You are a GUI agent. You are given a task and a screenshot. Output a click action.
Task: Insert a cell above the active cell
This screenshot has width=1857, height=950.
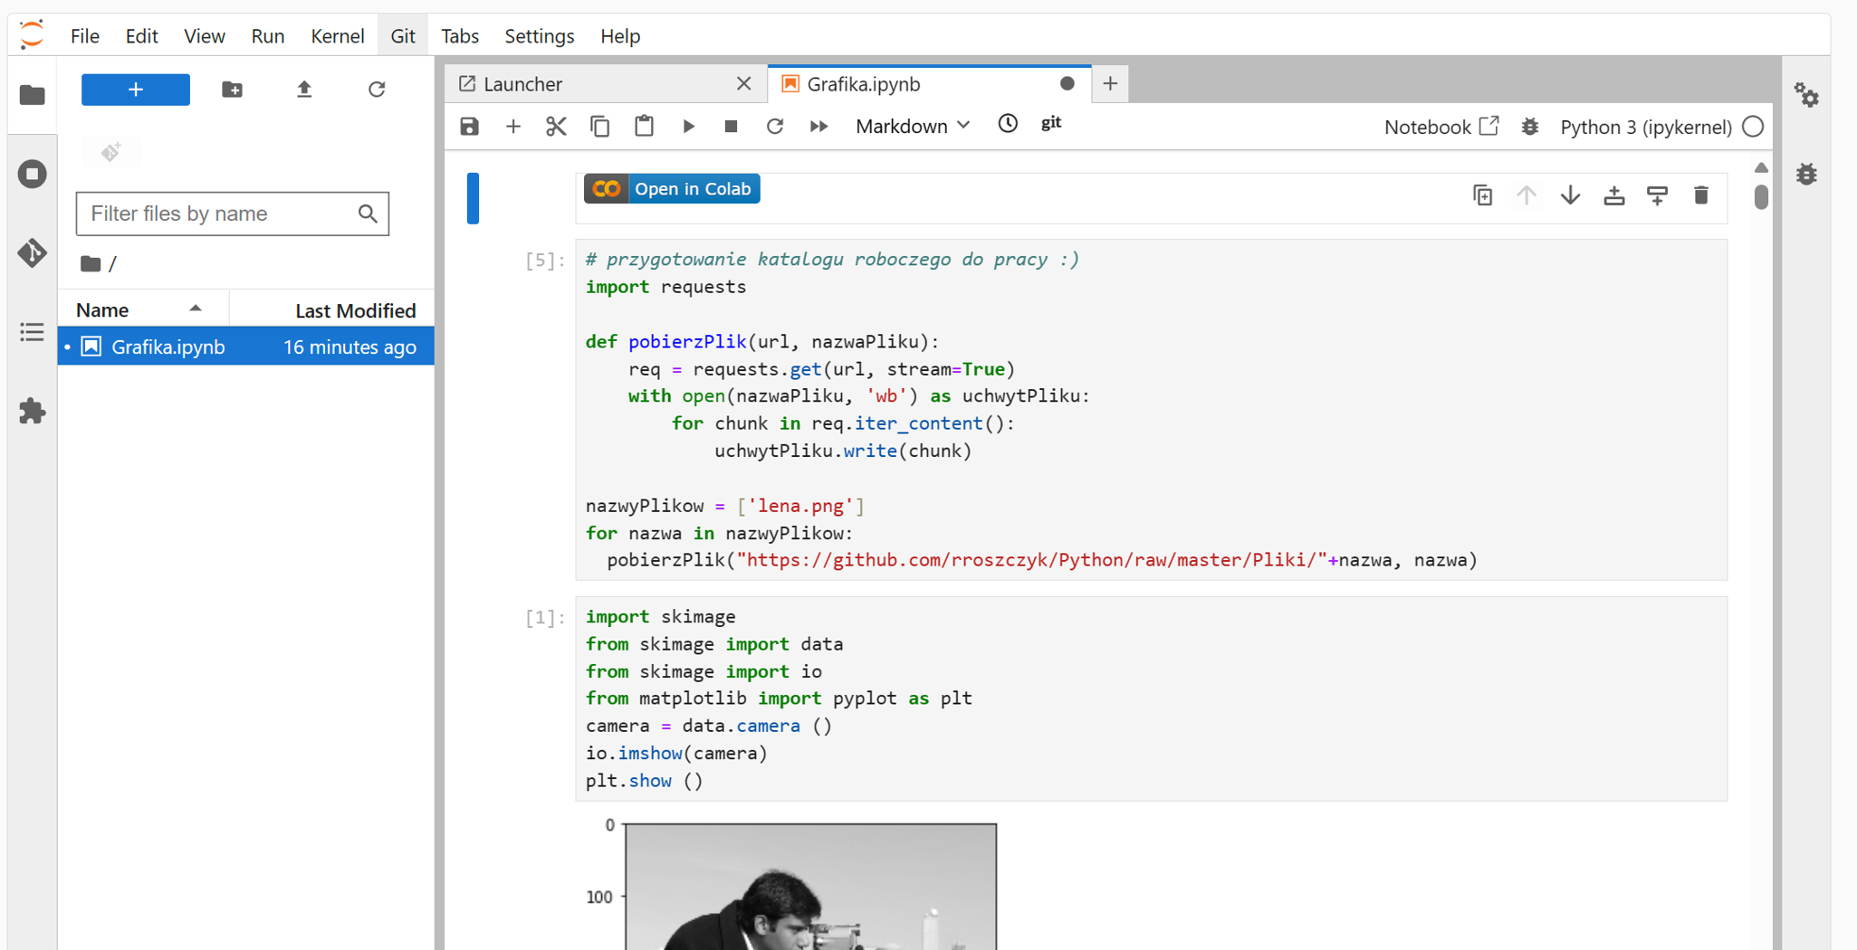point(1614,195)
